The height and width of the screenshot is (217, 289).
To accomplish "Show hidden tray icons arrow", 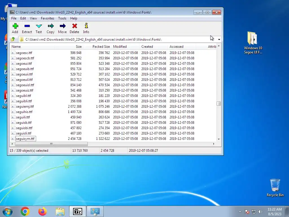I will [x=240, y=212].
